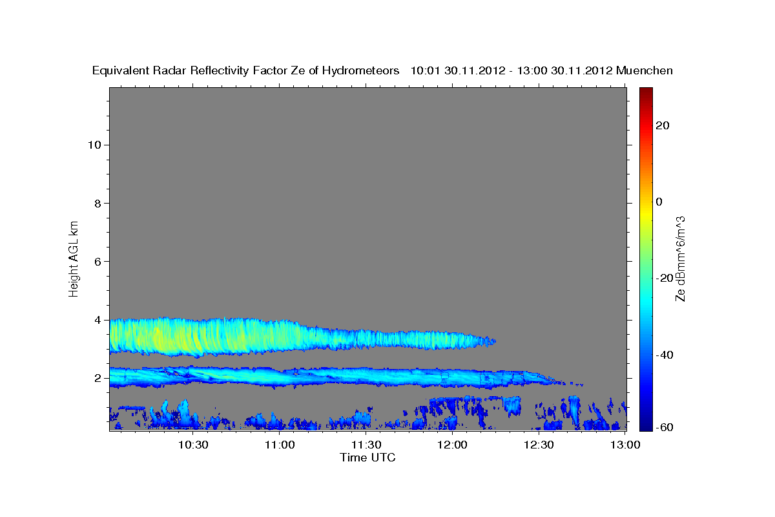Screen dimensions: 775x517
Task: Click the height tick label '10'
Action: (94, 145)
